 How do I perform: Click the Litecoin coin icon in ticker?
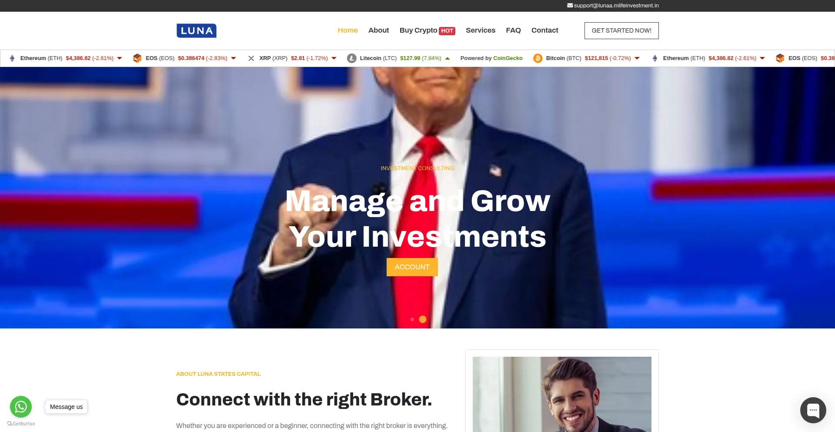(352, 58)
